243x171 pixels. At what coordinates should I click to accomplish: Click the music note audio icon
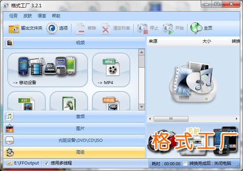tap(10, 116)
